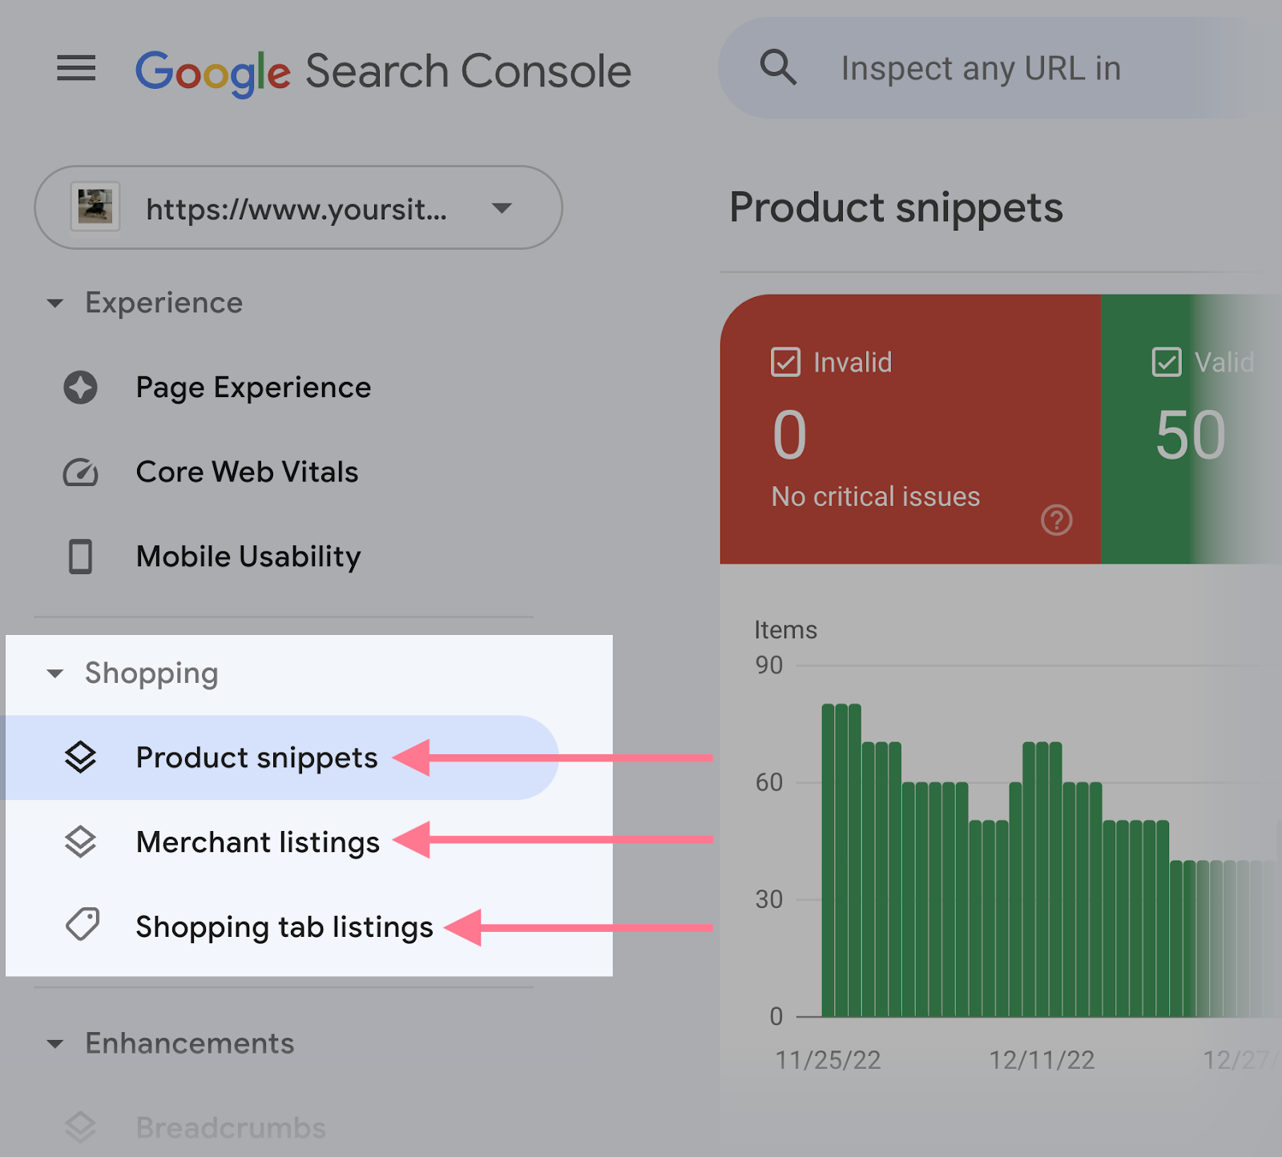Collapse the Experience section
Viewport: 1282px width, 1157px height.
54,303
